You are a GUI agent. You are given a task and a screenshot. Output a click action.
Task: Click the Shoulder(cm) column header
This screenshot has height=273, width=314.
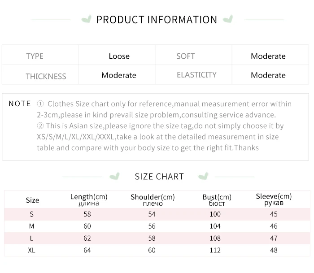point(153,200)
